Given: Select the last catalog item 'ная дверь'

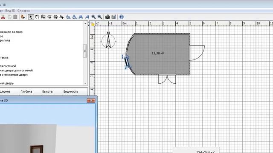Looking at the screenshot, I should pyautogui.click(x=7, y=83).
